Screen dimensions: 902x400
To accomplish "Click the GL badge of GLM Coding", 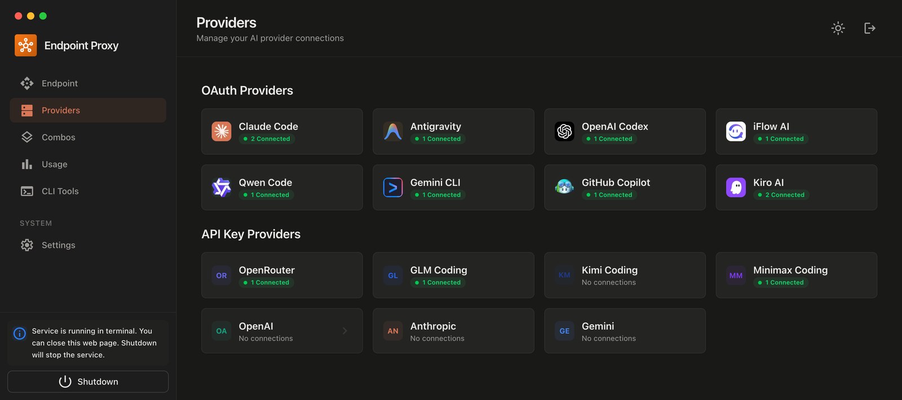I will coord(393,275).
